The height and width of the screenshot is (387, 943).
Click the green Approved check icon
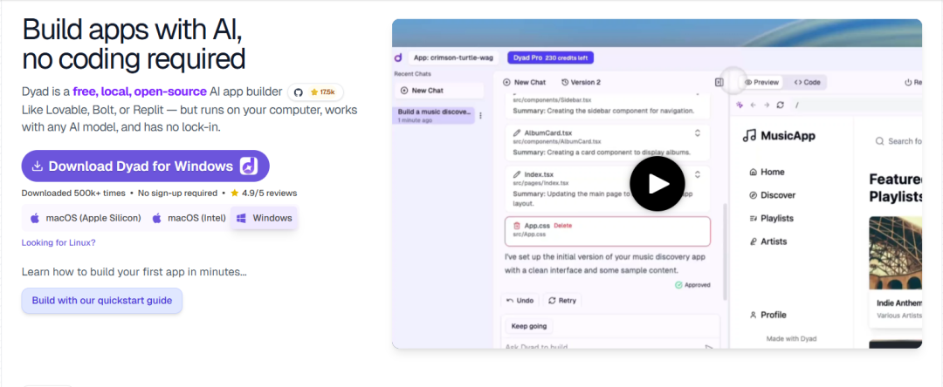[678, 285]
